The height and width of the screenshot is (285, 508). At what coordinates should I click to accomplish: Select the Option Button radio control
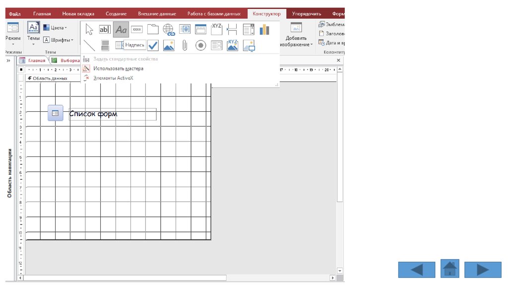click(x=200, y=46)
